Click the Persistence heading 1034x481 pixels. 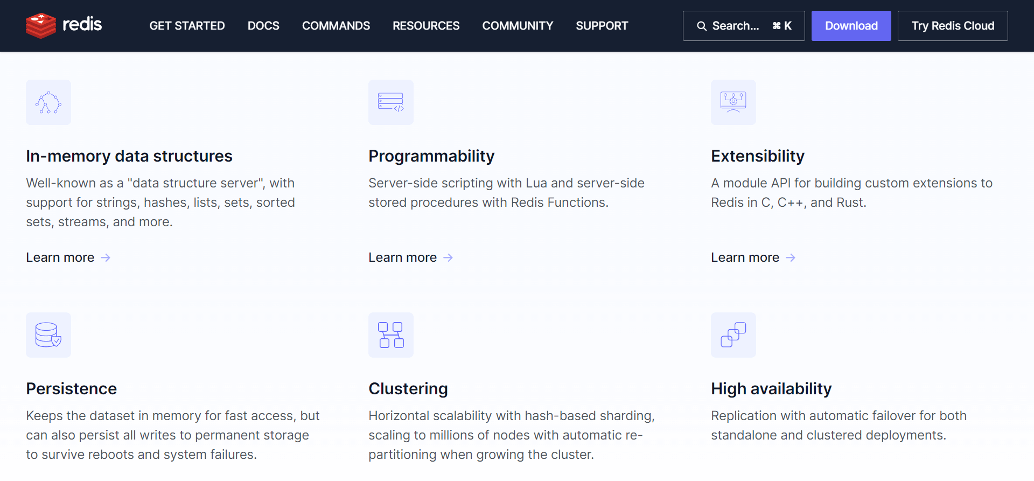pyautogui.click(x=72, y=389)
